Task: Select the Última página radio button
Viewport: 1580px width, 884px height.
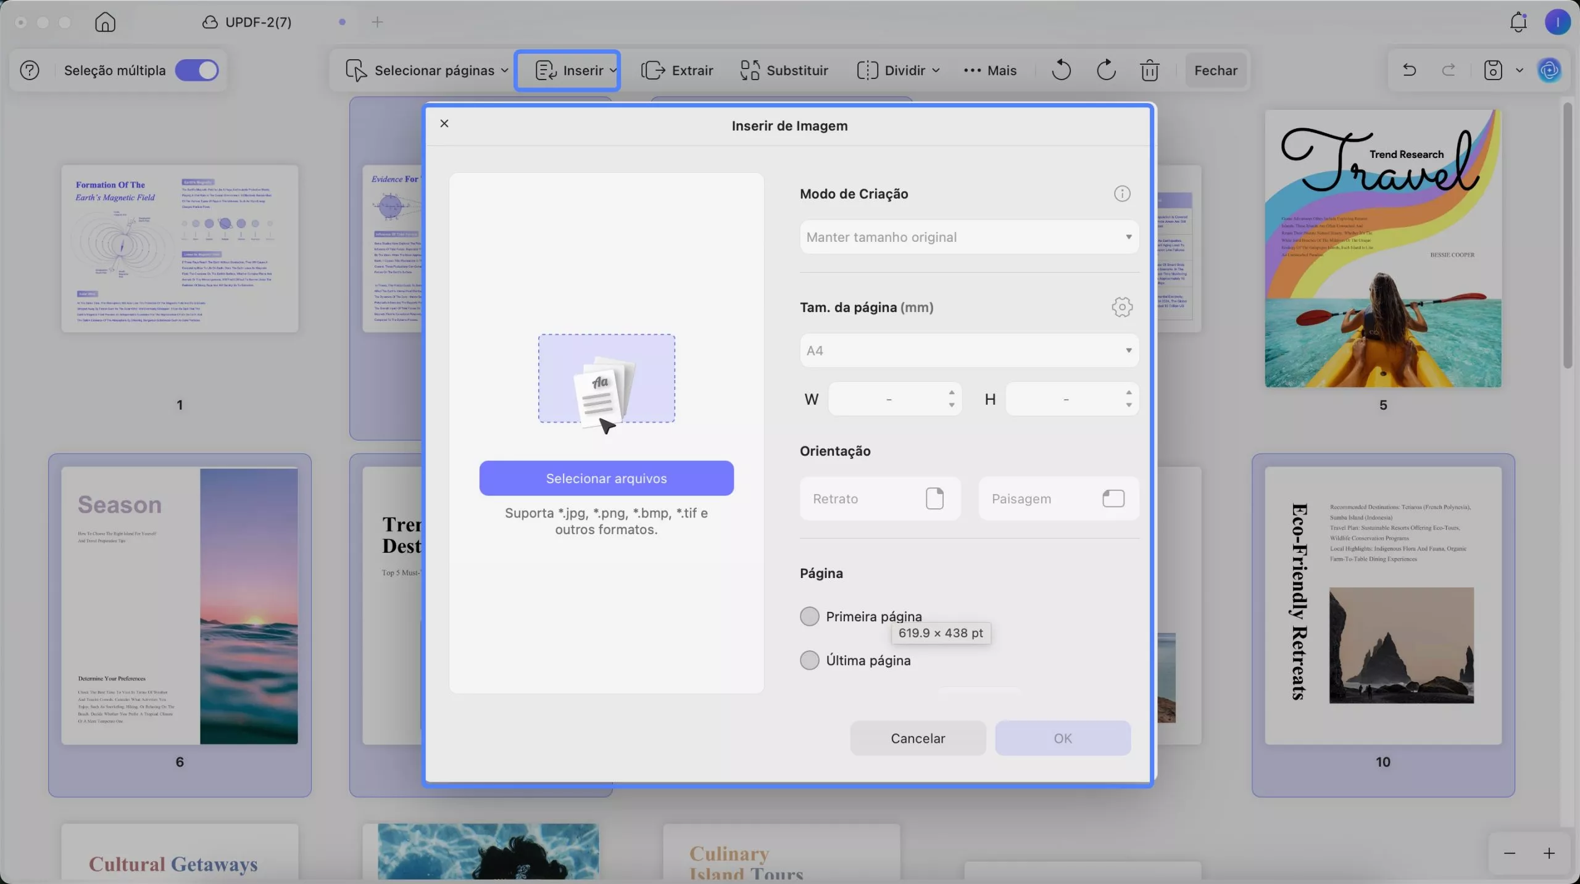Action: coord(809,660)
